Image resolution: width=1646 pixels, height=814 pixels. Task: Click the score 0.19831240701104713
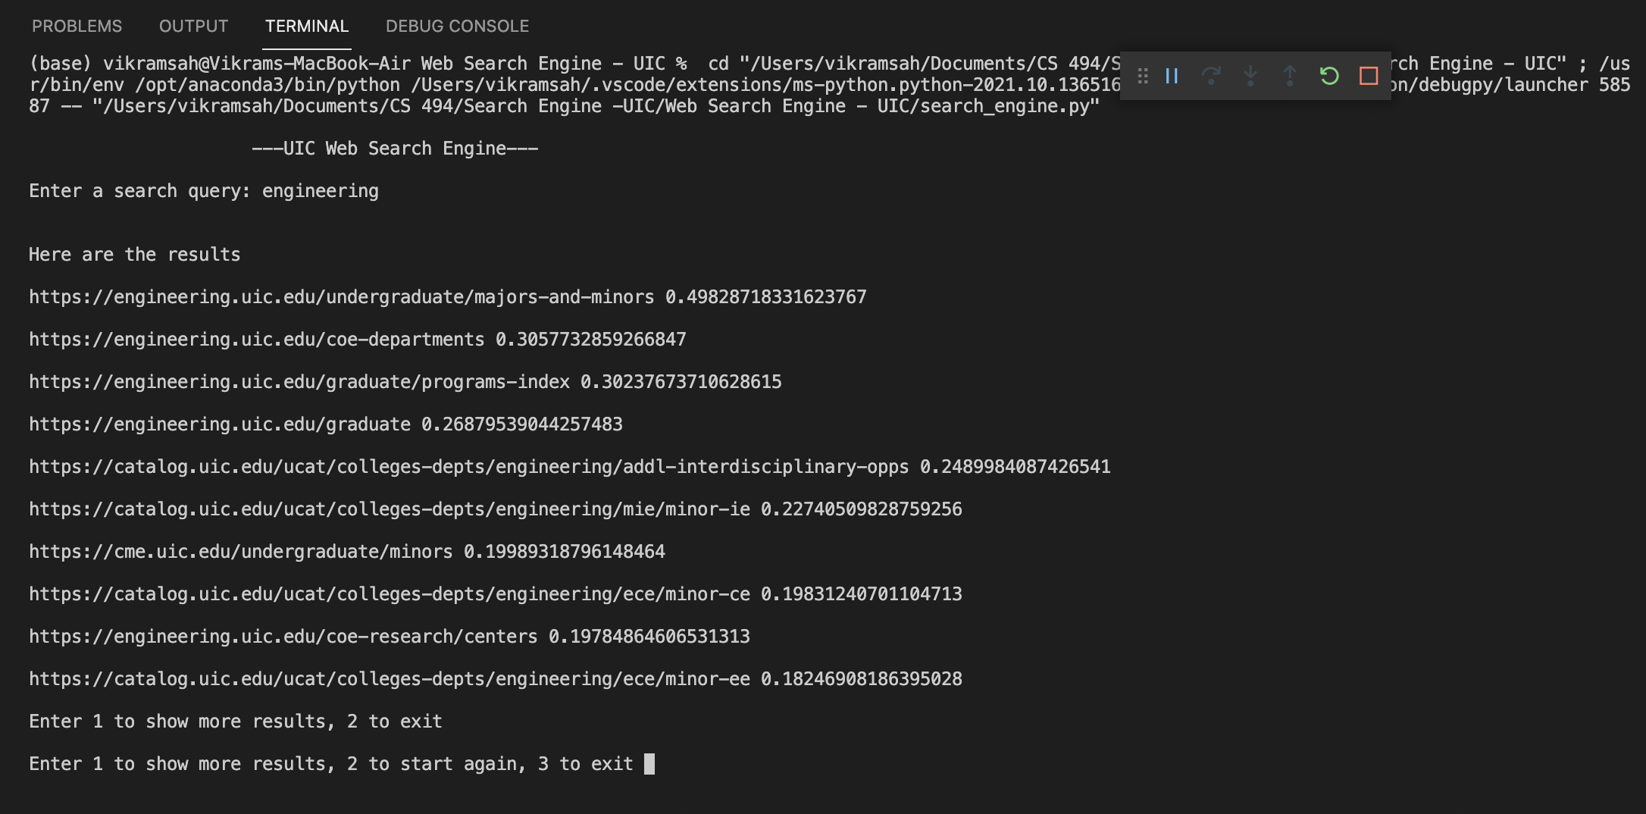pyautogui.click(x=861, y=594)
